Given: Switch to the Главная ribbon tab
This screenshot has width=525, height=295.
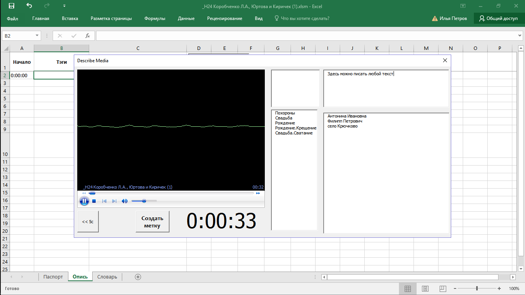Looking at the screenshot, I should point(41,18).
